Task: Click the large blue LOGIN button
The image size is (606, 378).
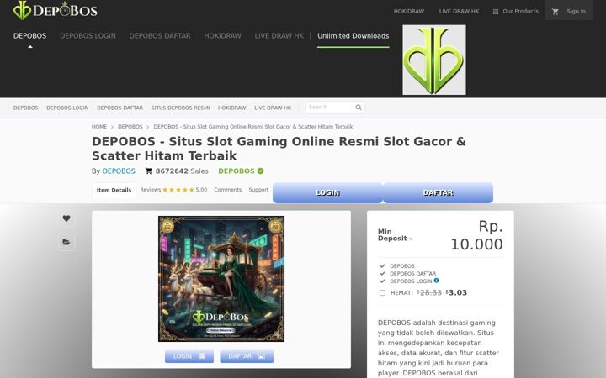Action: pos(327,192)
